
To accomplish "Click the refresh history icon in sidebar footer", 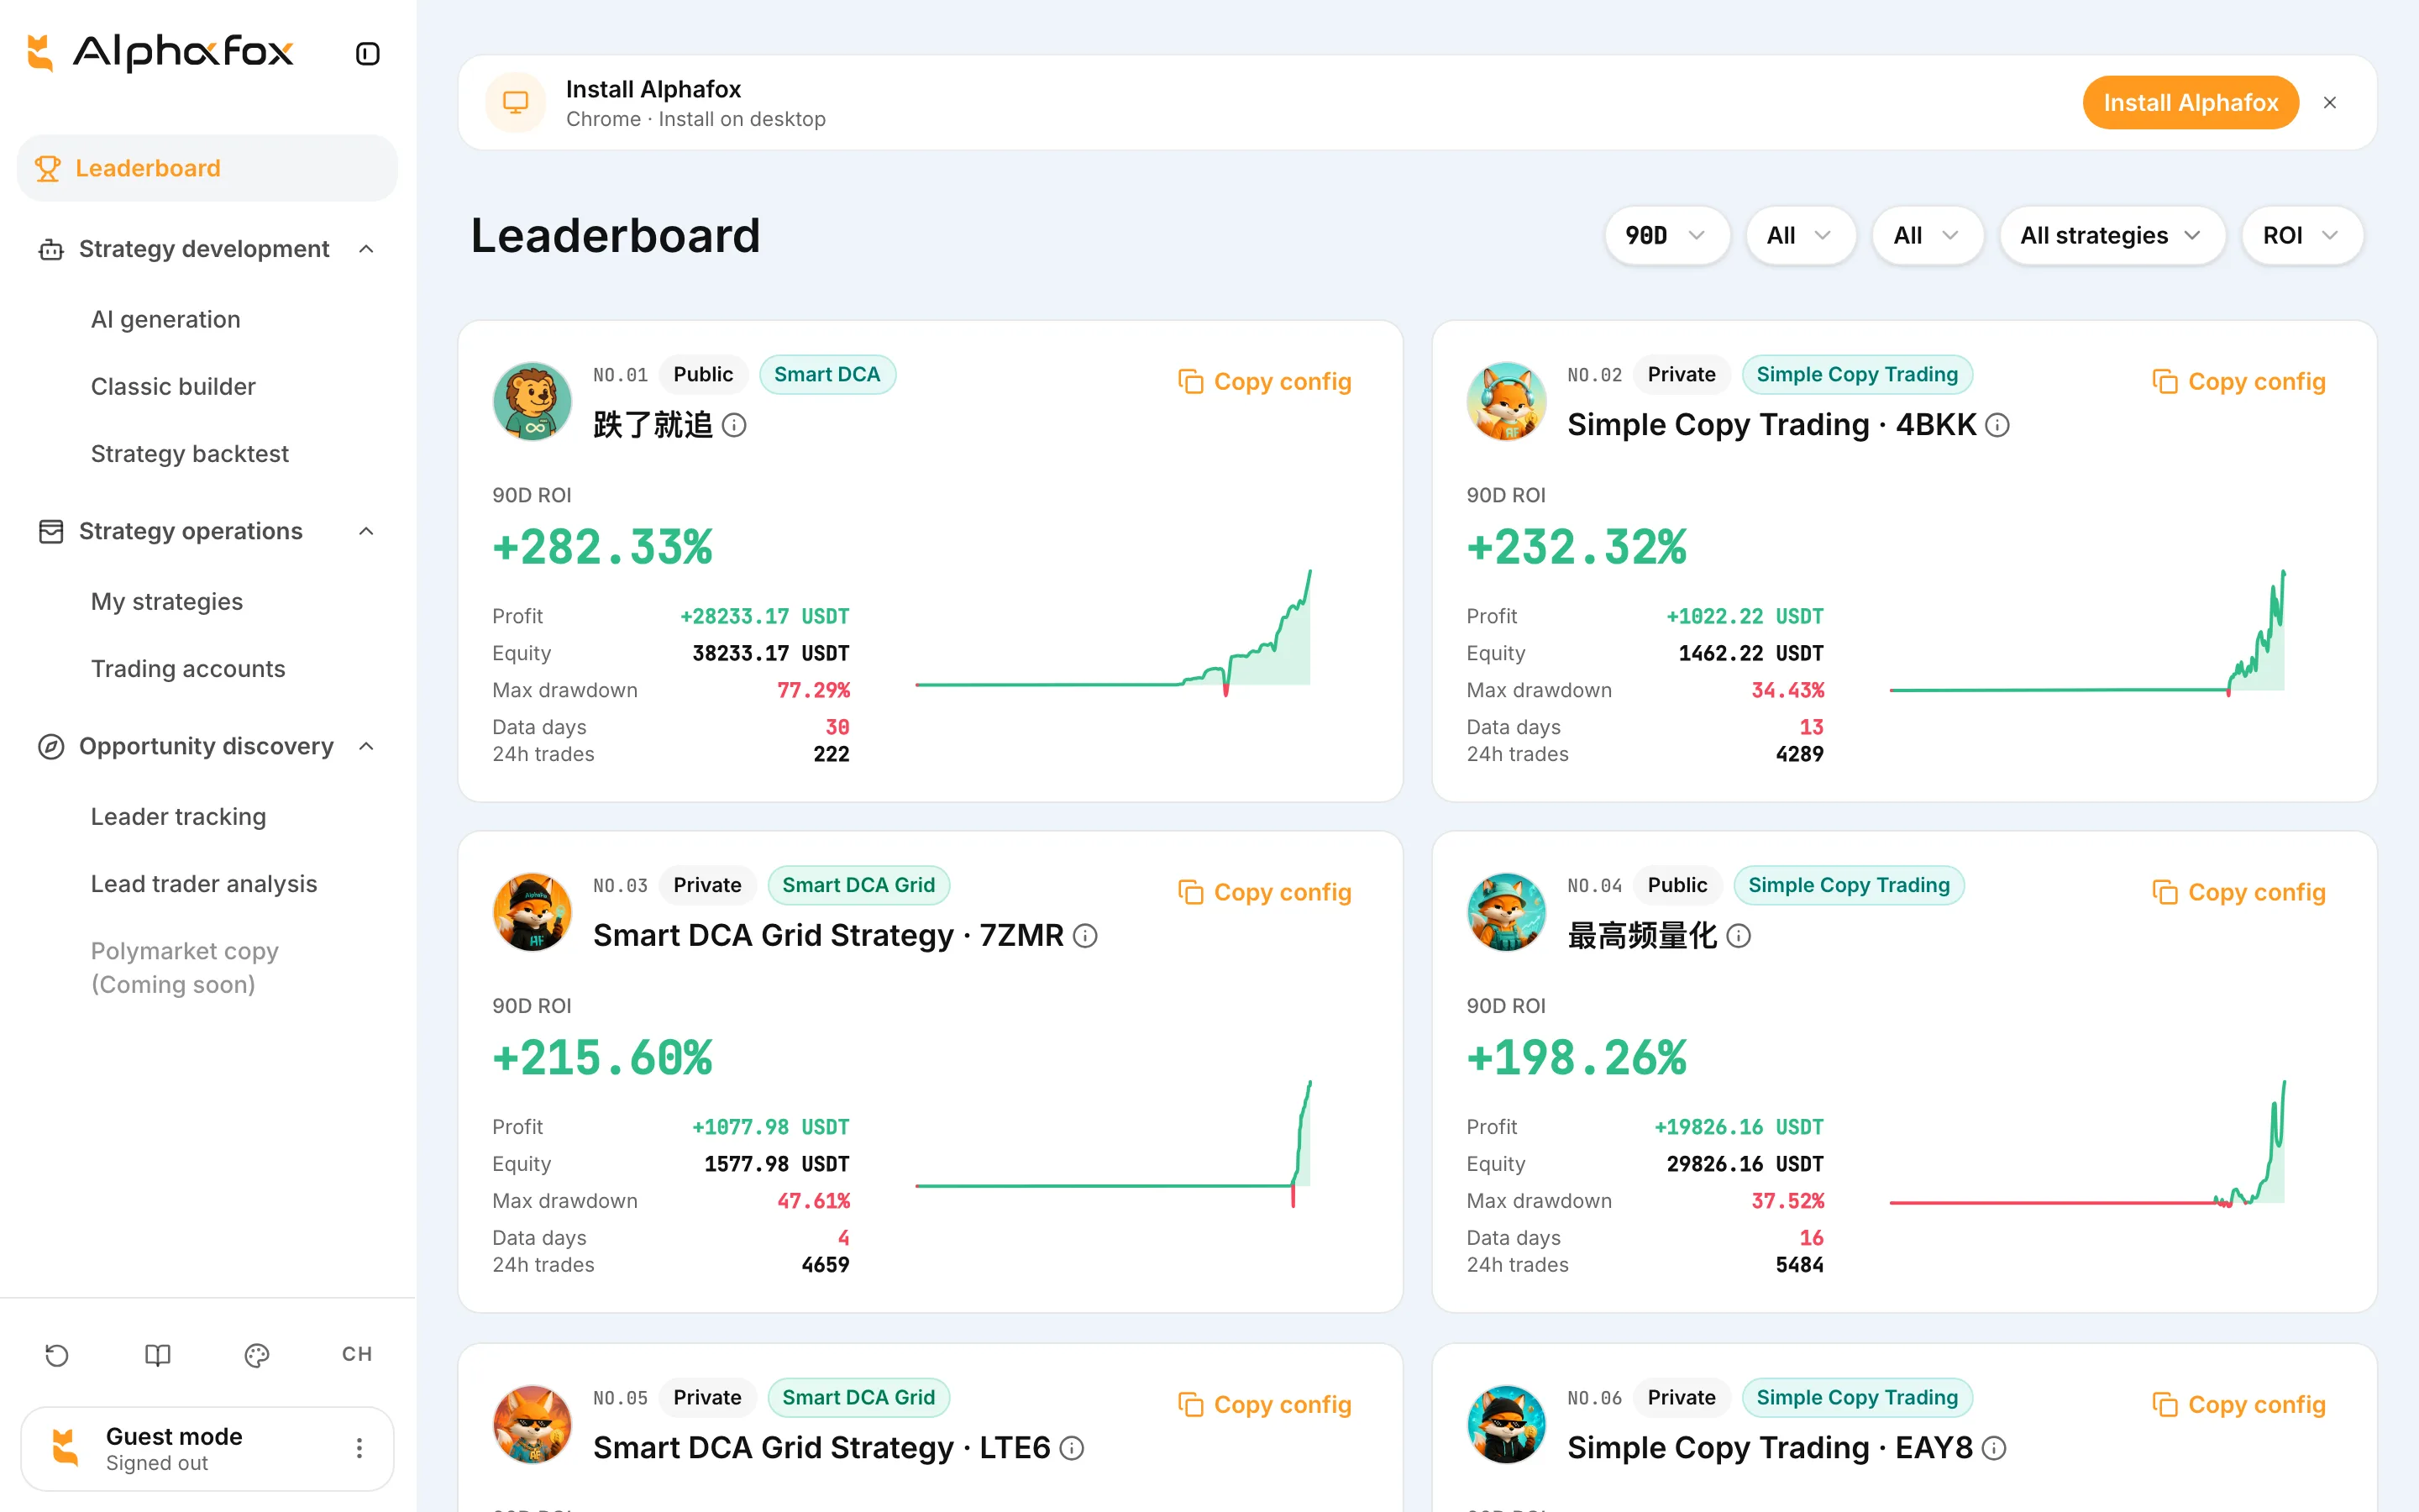I will click(57, 1354).
